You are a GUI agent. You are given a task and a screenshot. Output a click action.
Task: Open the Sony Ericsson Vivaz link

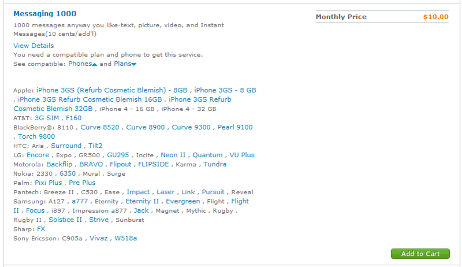click(x=99, y=238)
